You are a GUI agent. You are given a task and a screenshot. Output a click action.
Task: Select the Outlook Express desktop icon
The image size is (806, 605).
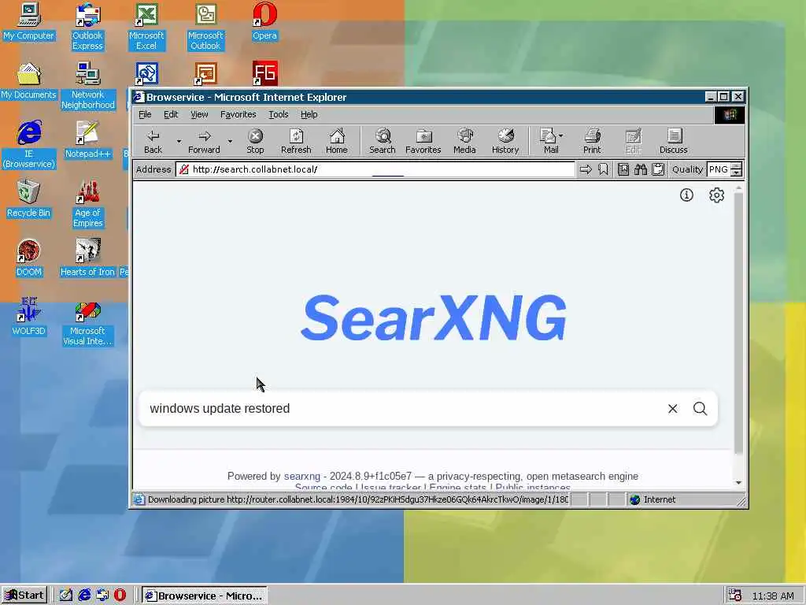(87, 27)
